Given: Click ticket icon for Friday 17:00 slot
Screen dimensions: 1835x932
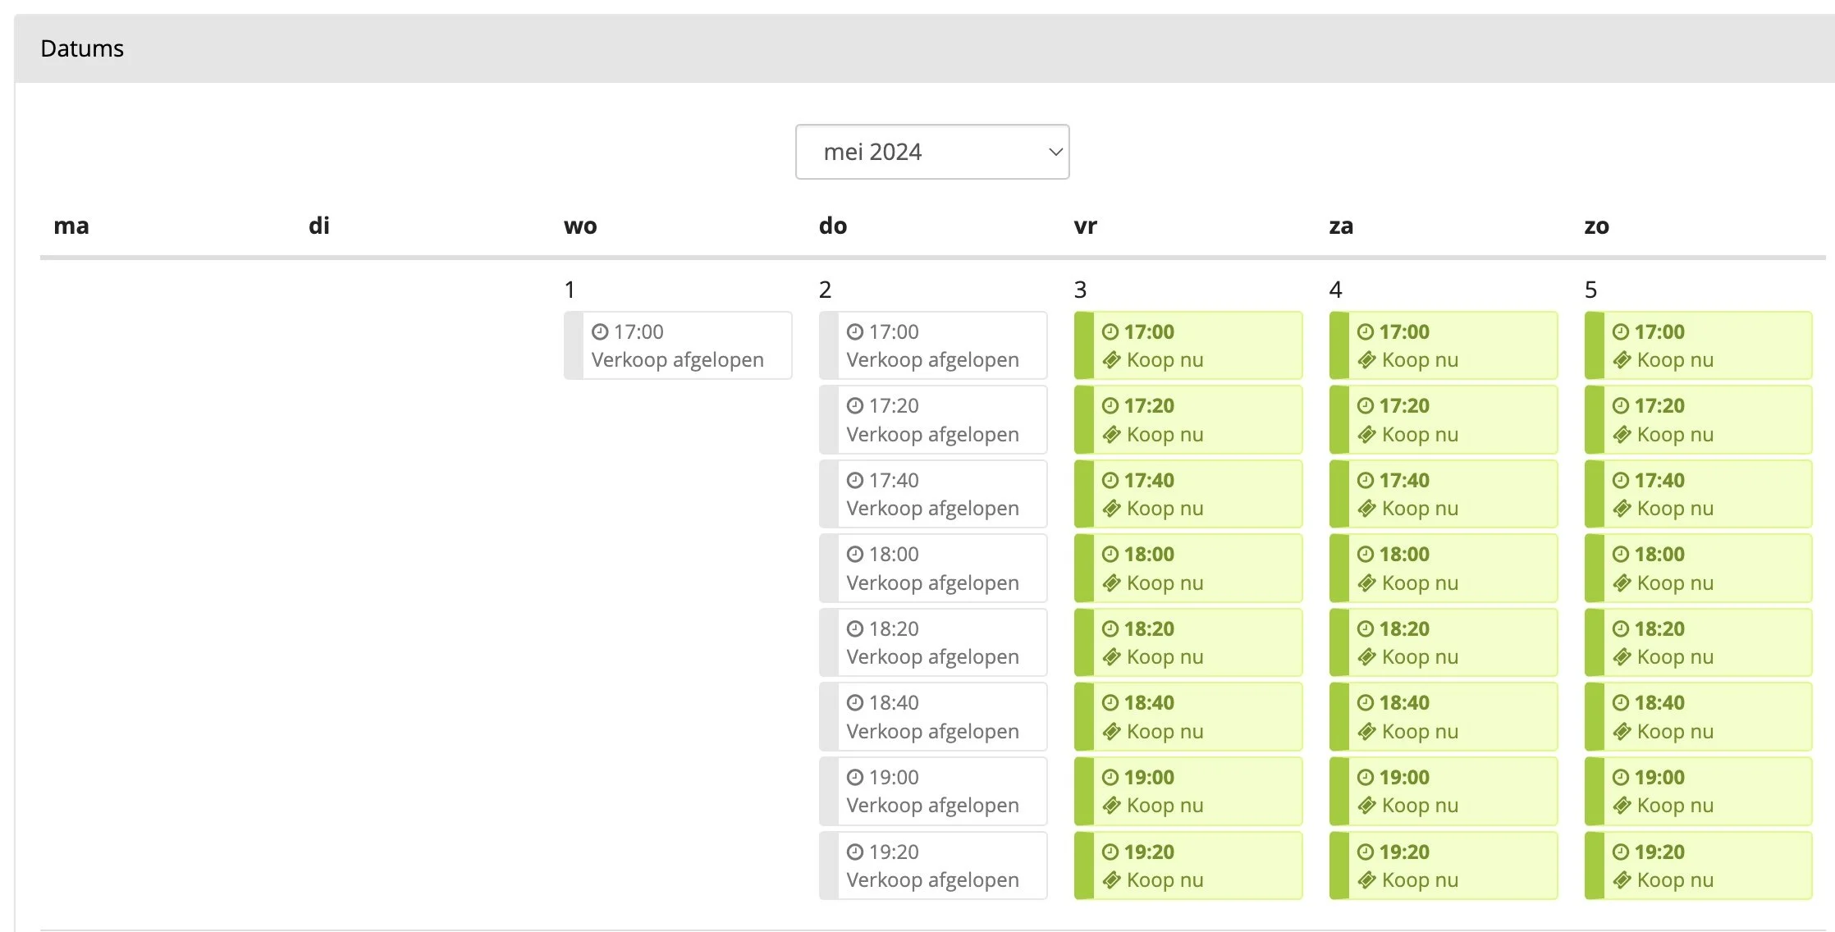Looking at the screenshot, I should coord(1111,360).
